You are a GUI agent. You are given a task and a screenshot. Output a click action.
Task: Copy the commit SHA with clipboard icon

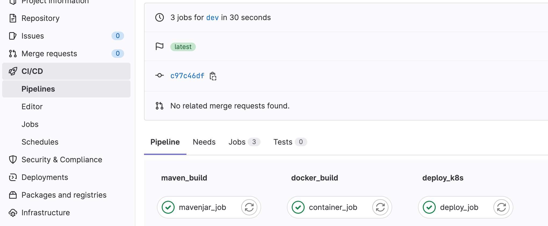point(213,76)
